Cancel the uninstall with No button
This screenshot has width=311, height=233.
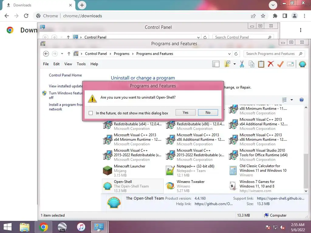208,113
